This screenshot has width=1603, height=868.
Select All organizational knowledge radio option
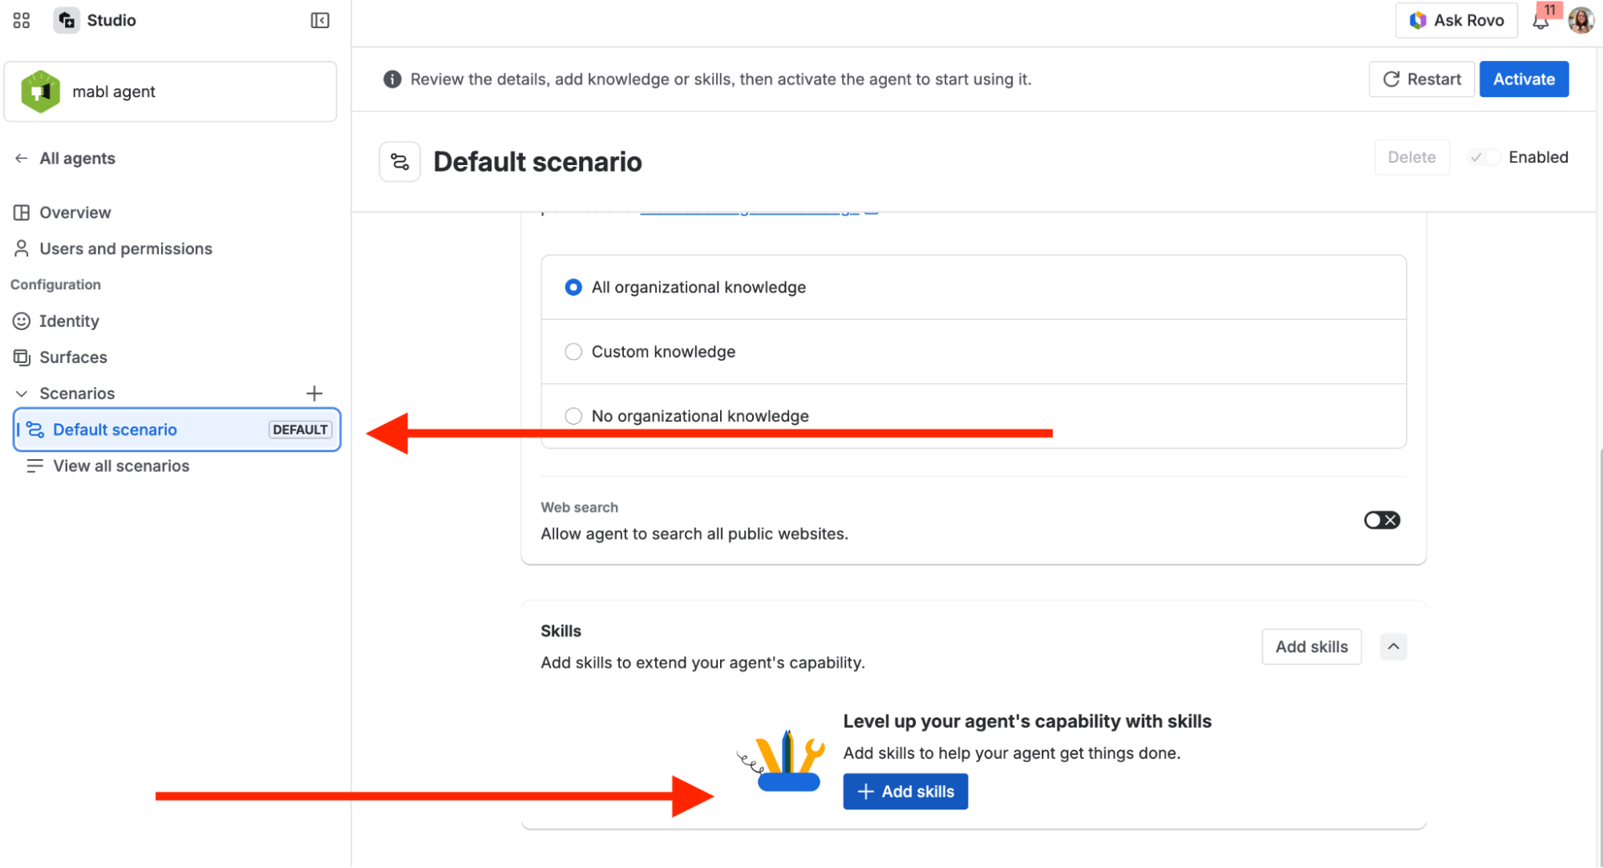pos(573,288)
